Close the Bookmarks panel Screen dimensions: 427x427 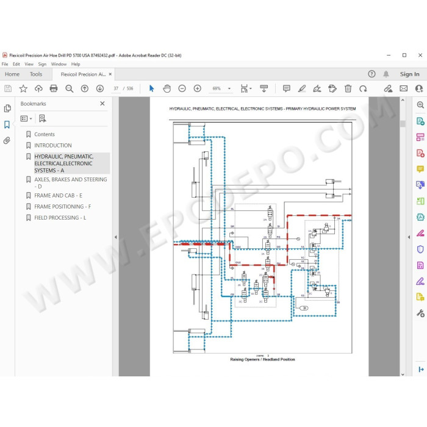pyautogui.click(x=102, y=104)
